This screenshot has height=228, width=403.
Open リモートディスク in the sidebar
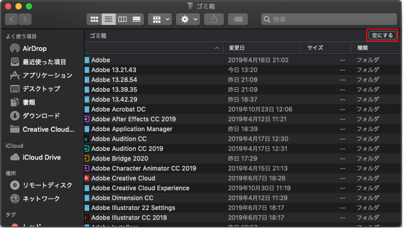coord(41,185)
